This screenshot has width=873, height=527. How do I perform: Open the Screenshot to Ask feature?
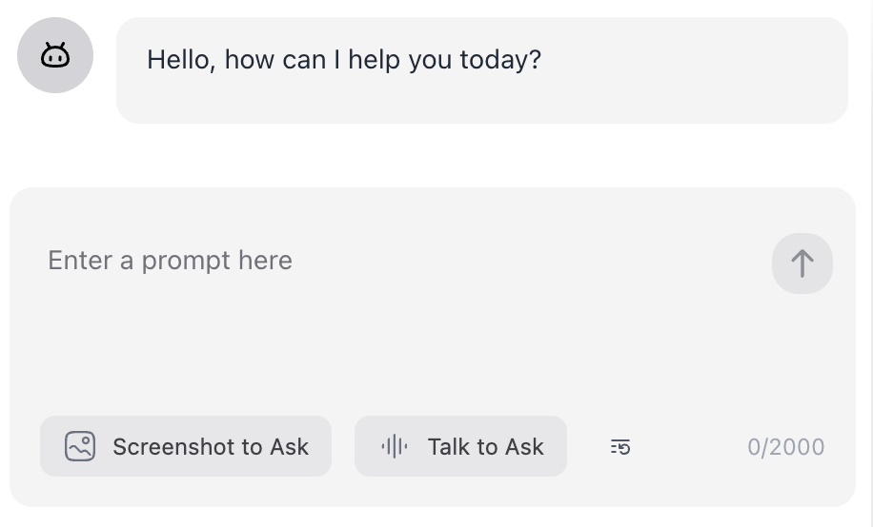tap(186, 446)
